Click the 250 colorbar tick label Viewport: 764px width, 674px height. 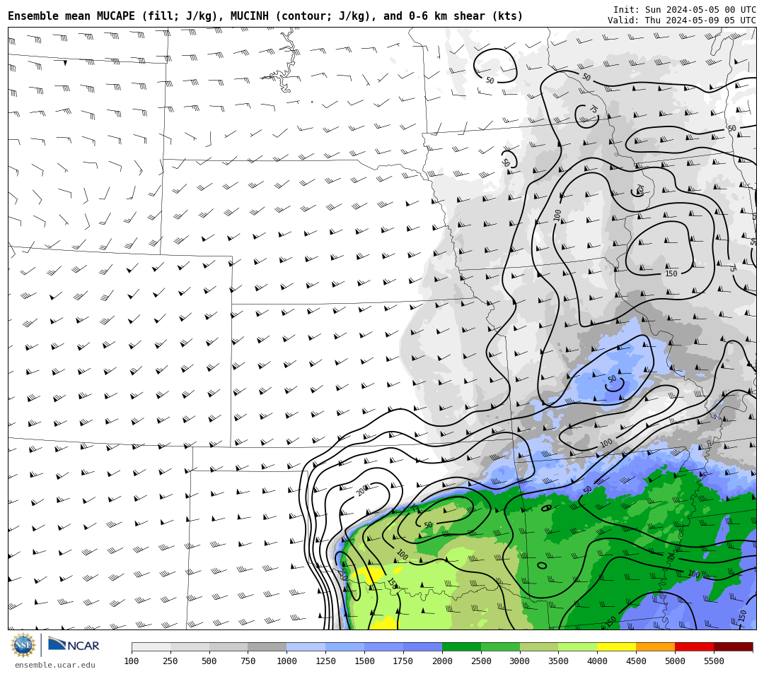pyautogui.click(x=170, y=661)
